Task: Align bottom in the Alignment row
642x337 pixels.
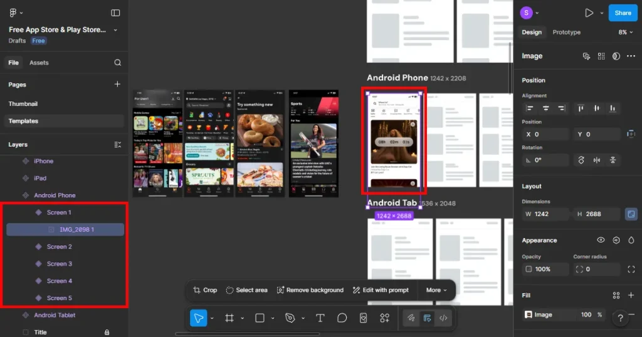Action: click(x=613, y=108)
